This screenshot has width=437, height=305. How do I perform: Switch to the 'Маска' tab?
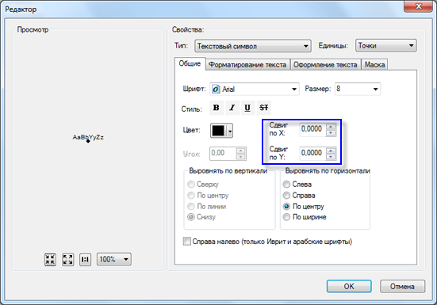point(375,65)
